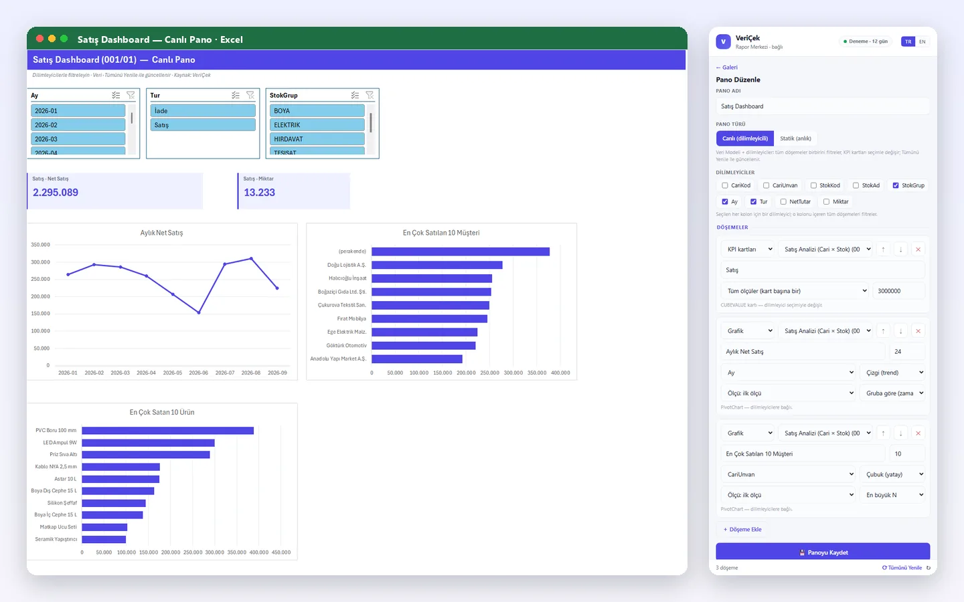The image size is (964, 602).
Task: Open the En büyük N dropdown
Action: click(894, 495)
